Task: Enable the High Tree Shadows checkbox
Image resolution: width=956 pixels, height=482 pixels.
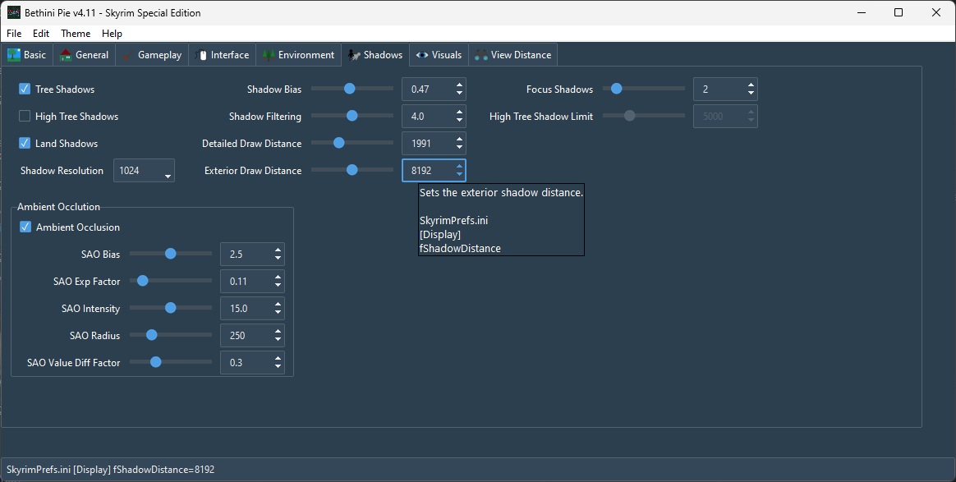Action: coord(25,116)
